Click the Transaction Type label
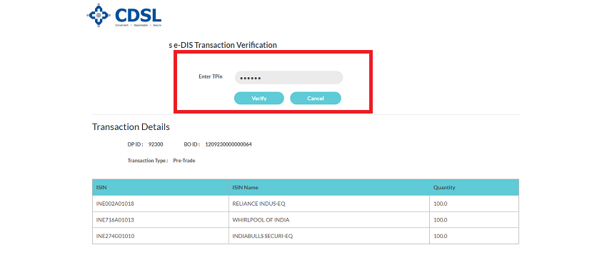The height and width of the screenshot is (280, 607). click(148, 161)
